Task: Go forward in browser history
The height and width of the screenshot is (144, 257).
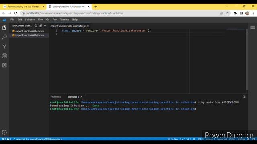Action: 10,13
